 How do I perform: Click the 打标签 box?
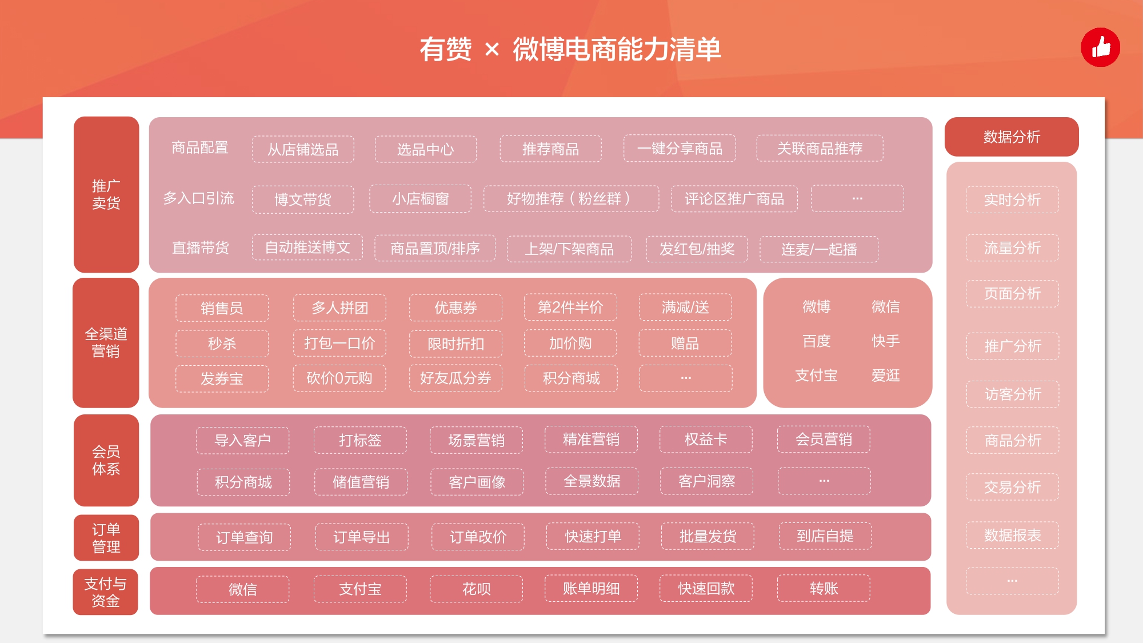click(x=360, y=440)
